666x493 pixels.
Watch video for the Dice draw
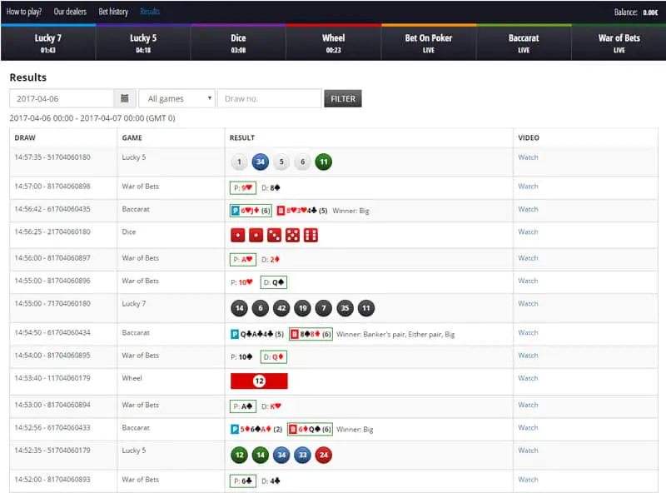click(528, 232)
